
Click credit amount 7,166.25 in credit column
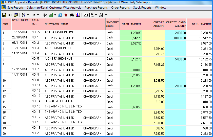pos(159,65)
